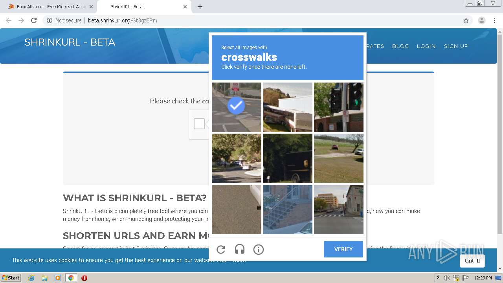This screenshot has width=503, height=283.
Task: Show hidden system tray icons
Action: [438, 278]
